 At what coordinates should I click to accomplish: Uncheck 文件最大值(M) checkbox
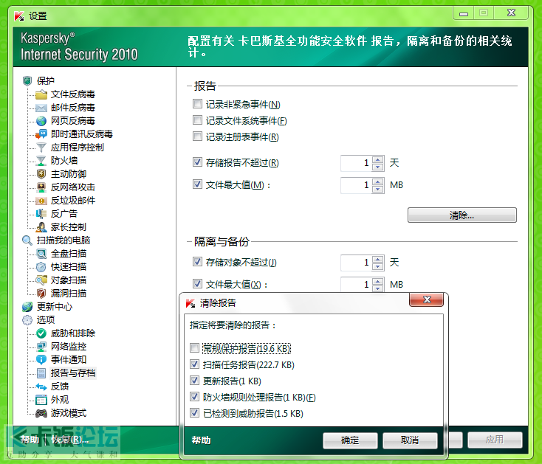197,184
